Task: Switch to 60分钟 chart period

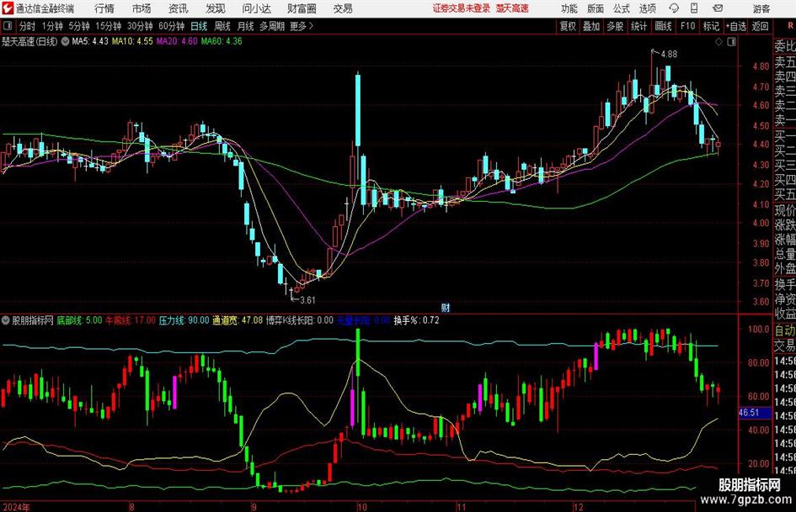Action: tap(171, 26)
